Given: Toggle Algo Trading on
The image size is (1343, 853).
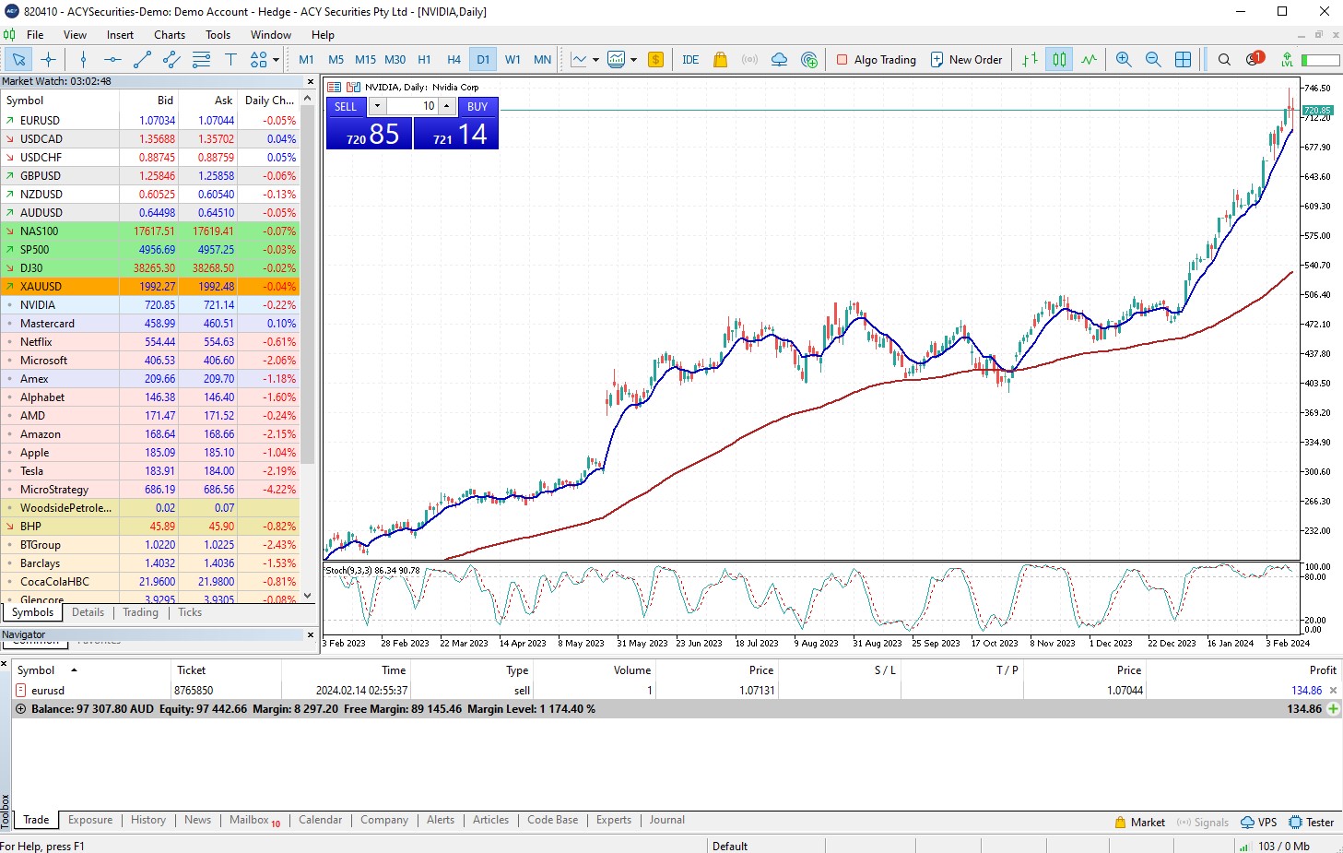Looking at the screenshot, I should (x=876, y=60).
